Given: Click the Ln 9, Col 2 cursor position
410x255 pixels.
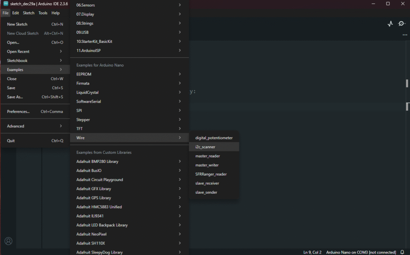Looking at the screenshot, I should click(x=312, y=252).
